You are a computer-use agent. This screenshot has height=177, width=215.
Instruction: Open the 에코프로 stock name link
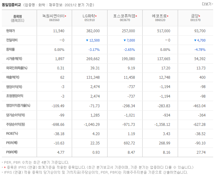159,16
